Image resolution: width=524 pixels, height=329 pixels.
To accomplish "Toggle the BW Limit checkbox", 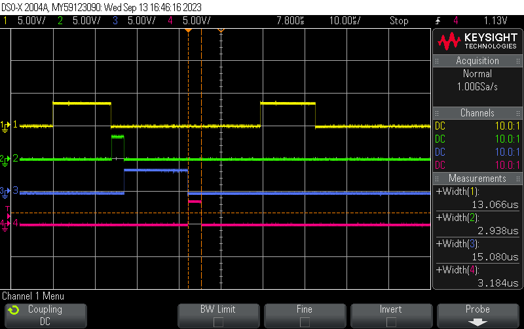I will click(218, 322).
